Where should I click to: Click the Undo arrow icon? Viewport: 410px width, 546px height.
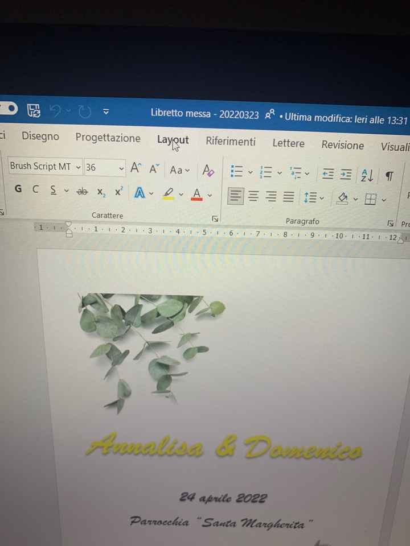[x=55, y=111]
